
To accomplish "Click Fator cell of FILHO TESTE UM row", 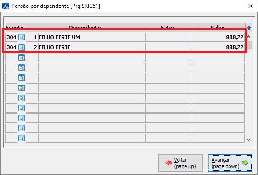I will click(168, 37).
